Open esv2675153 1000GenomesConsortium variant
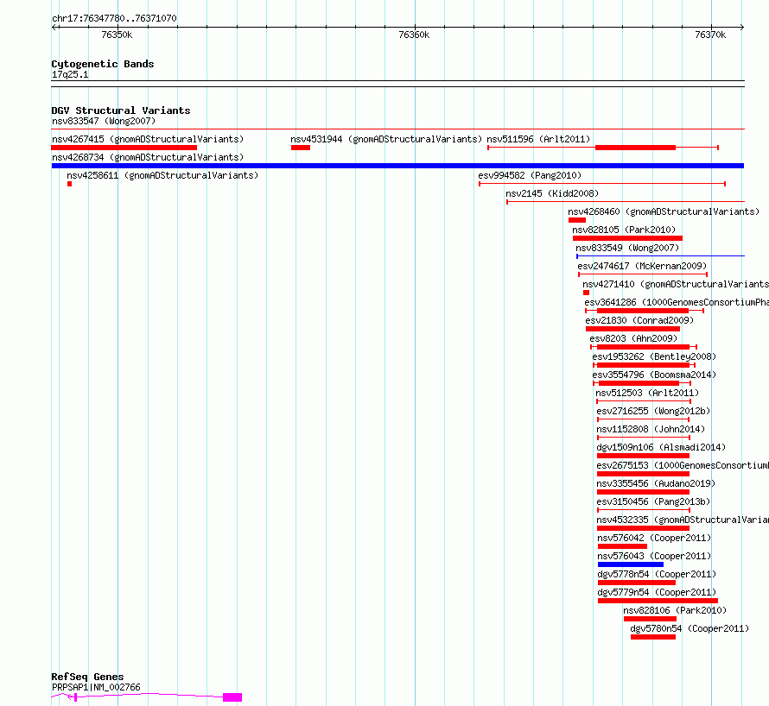 (x=683, y=465)
